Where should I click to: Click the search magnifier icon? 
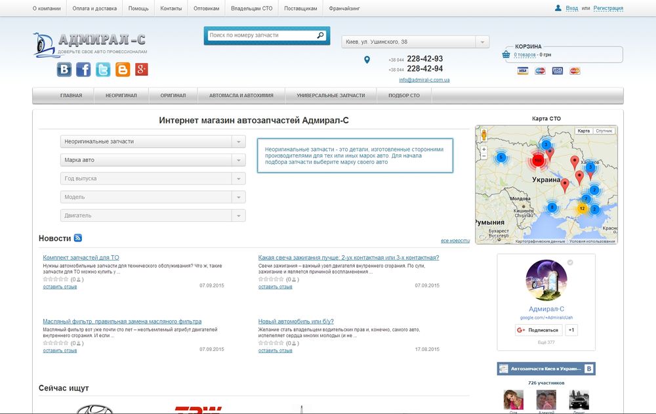[321, 35]
